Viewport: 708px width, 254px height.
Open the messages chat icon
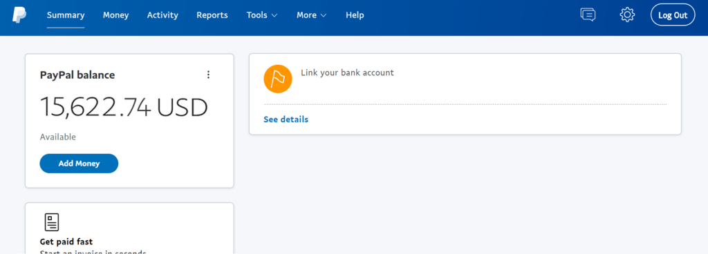(588, 15)
